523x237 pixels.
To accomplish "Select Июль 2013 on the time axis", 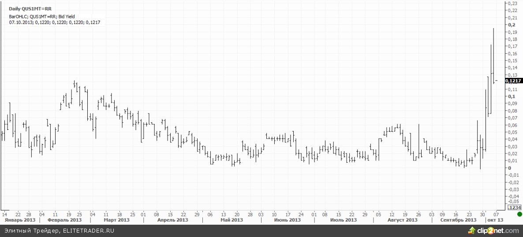I will (x=343, y=220).
